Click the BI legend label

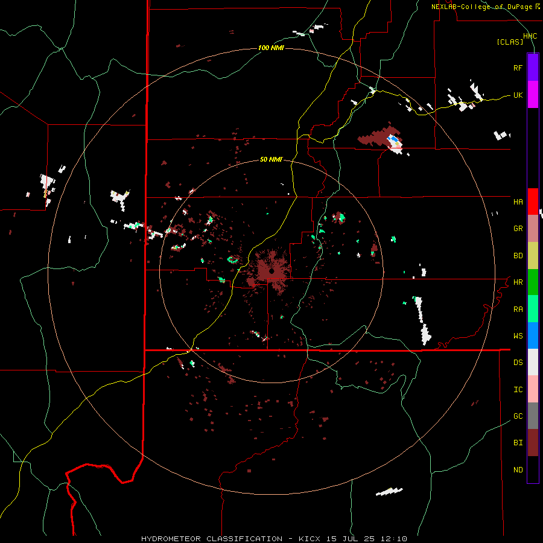(518, 443)
